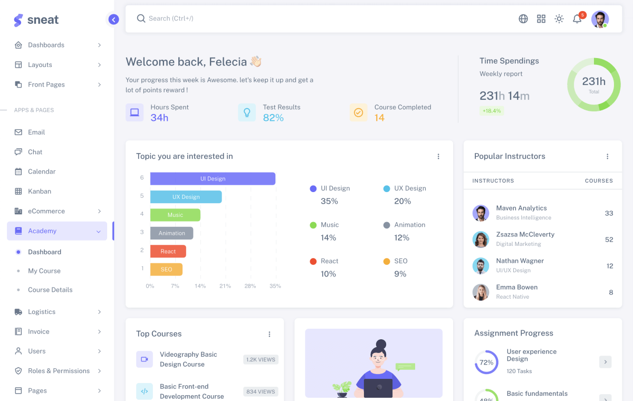Viewport: 633px width, 401px height.
Task: Open the notifications bell
Action: [x=577, y=18]
